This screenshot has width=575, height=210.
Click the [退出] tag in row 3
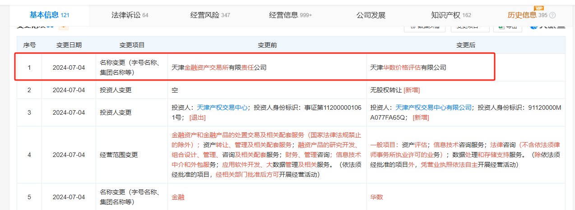pyautogui.click(x=197, y=117)
